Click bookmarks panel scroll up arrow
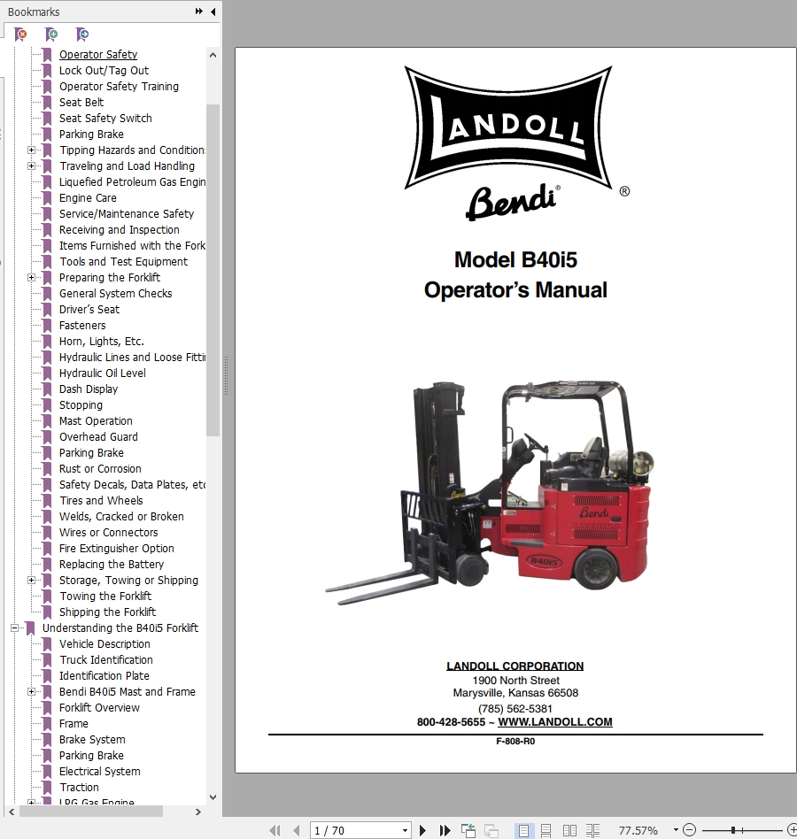 [213, 55]
